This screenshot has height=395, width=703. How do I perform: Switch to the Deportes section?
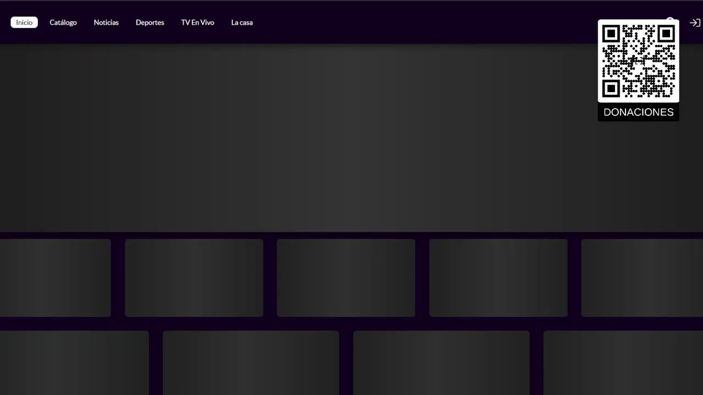pyautogui.click(x=150, y=22)
